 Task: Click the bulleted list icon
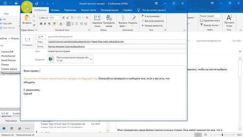(73, 18)
